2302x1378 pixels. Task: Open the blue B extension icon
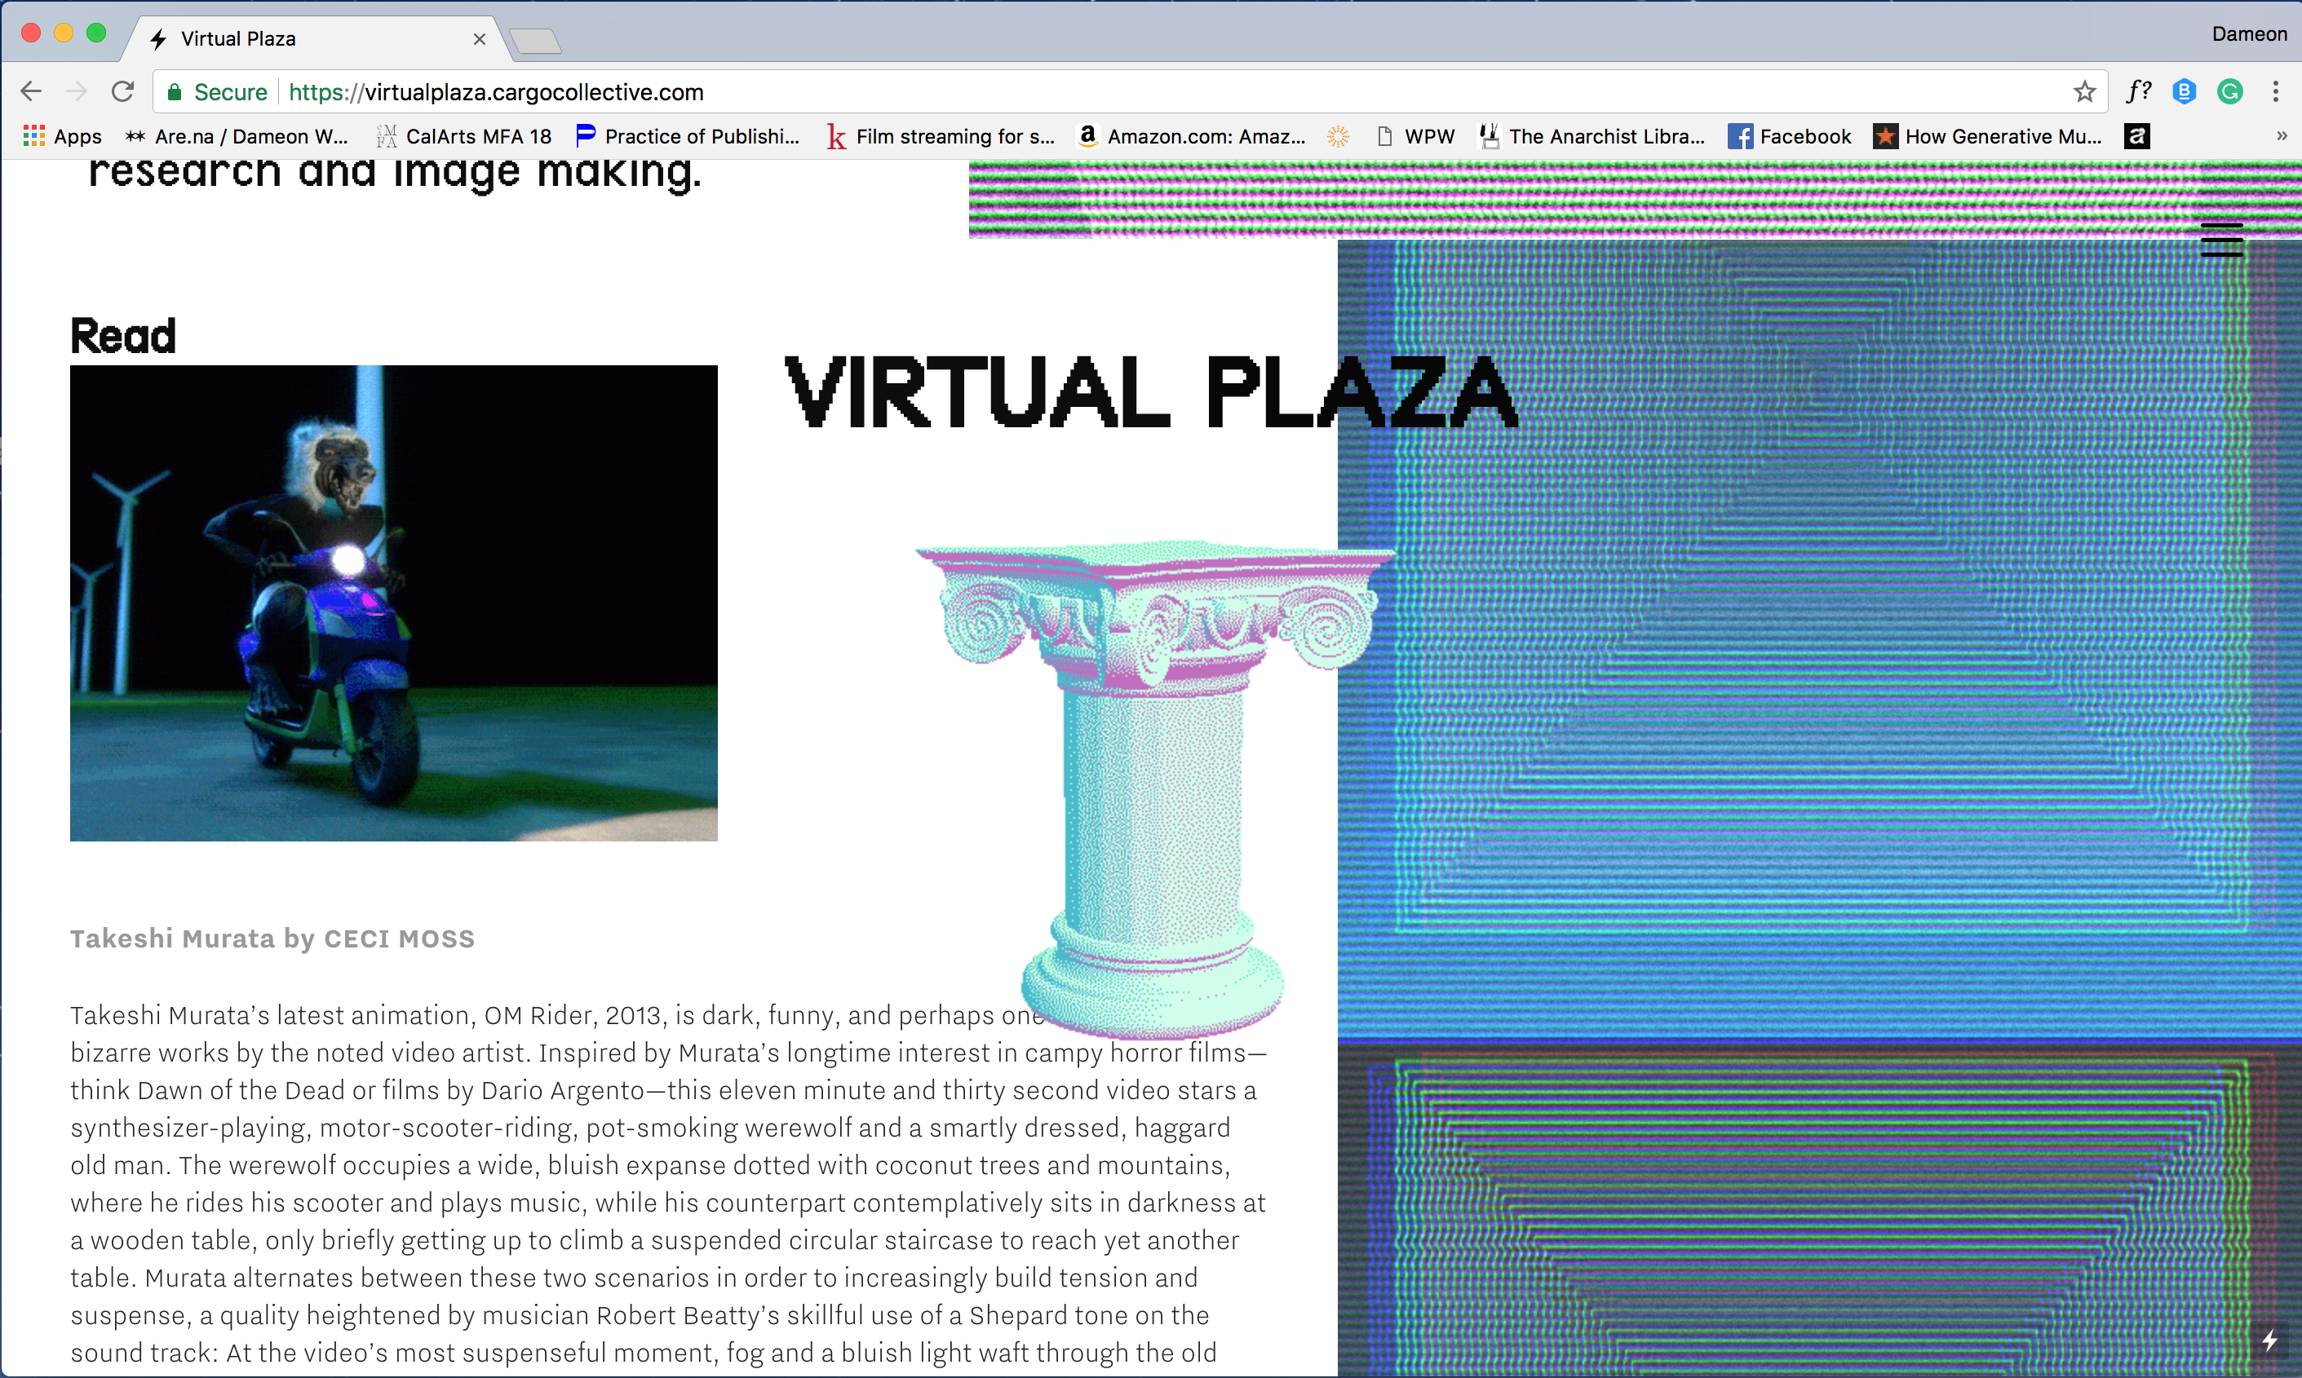(x=2184, y=92)
